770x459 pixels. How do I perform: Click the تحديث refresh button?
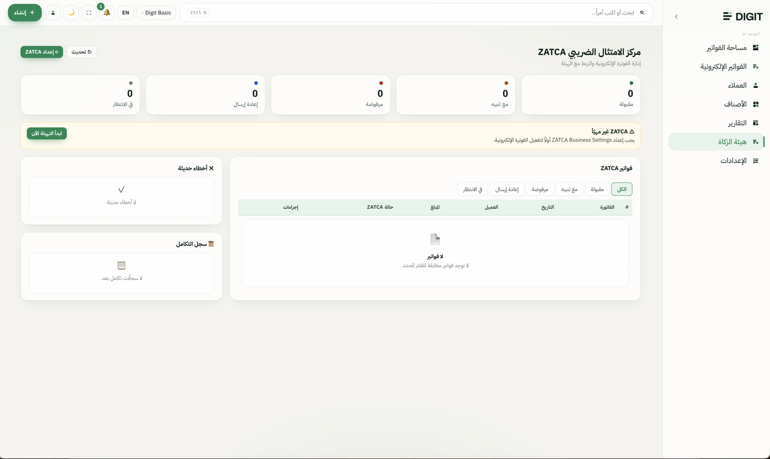[81, 52]
